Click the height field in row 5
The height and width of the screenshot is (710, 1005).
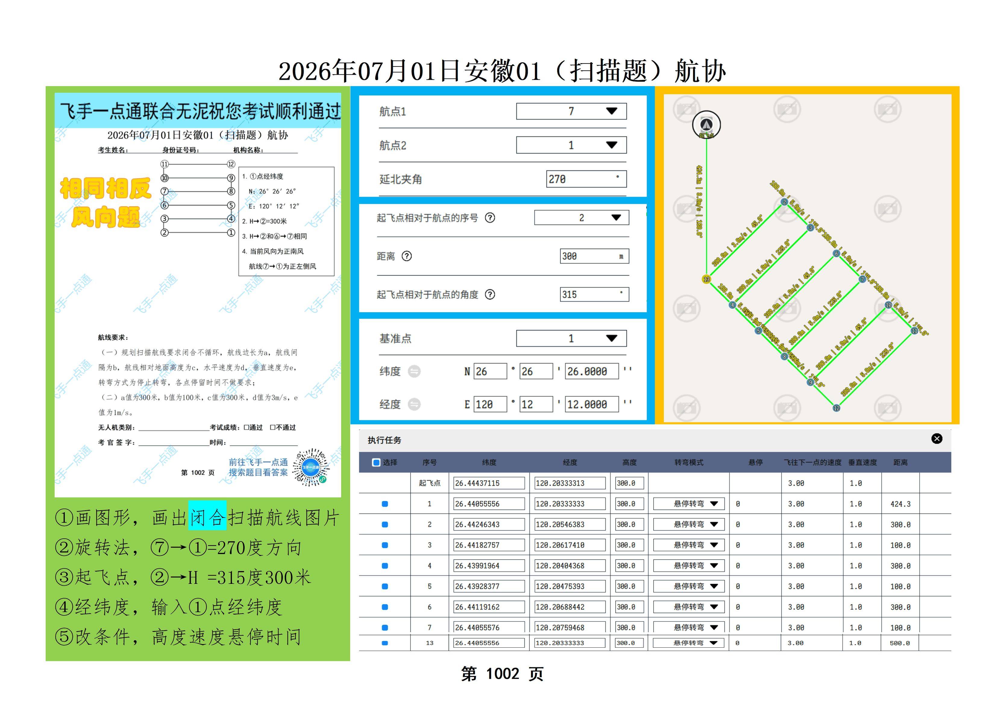tap(629, 586)
